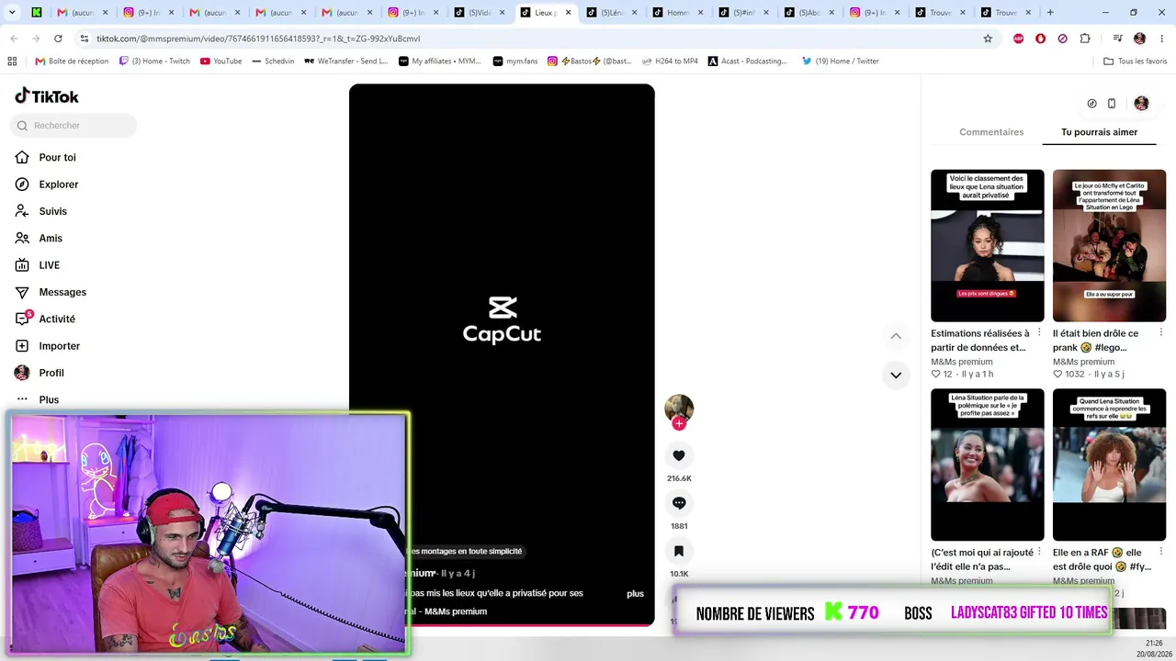Switch to the 'Homm' browser tab
Viewport: 1176px width, 661px height.
click(x=678, y=13)
